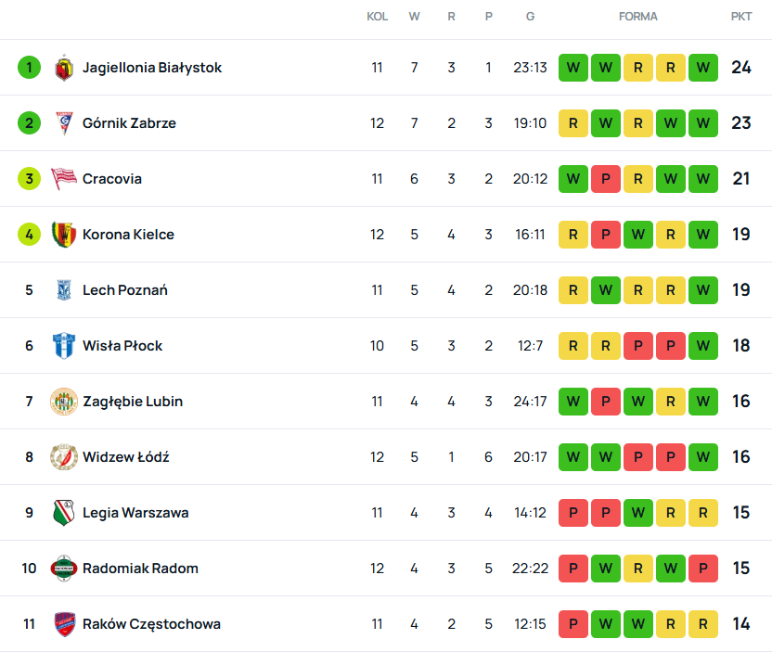The width and height of the screenshot is (772, 652).
Task: Click the rank 4 position badge
Action: [29, 235]
